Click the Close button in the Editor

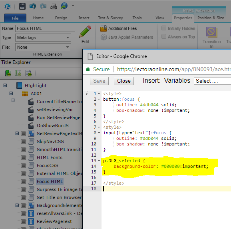124,81
